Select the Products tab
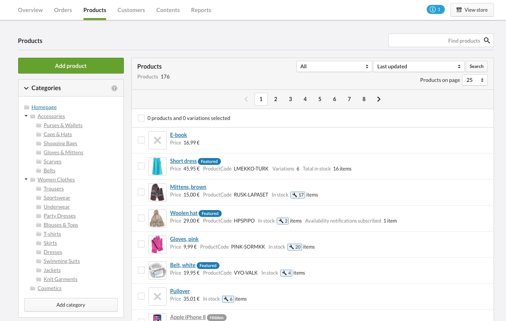Viewport: 506px width, 321px height. coord(95,10)
